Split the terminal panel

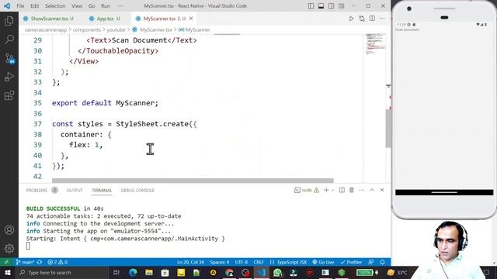point(342,190)
